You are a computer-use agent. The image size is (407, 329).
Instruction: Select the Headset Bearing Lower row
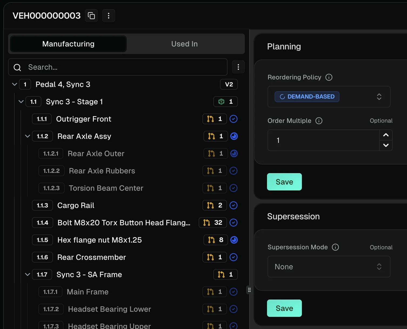[138, 309]
